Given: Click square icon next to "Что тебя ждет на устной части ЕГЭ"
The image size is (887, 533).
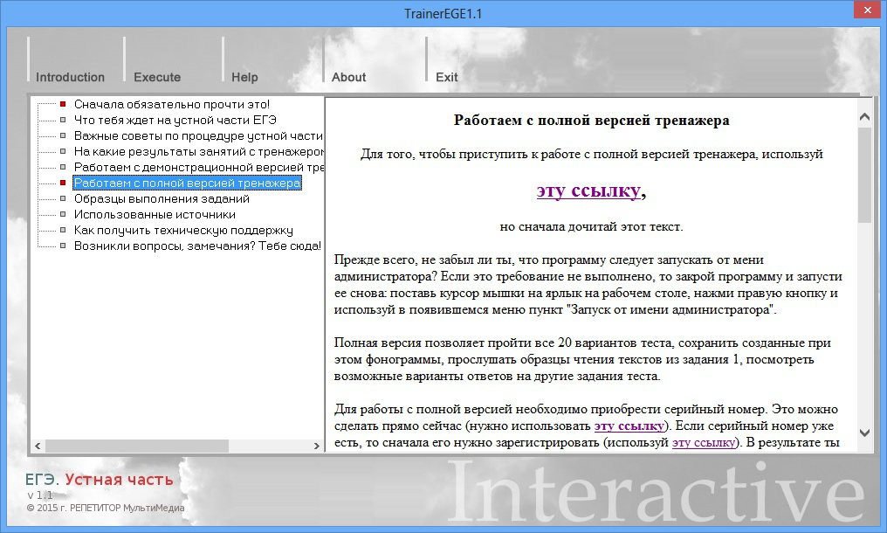Looking at the screenshot, I should 63,121.
